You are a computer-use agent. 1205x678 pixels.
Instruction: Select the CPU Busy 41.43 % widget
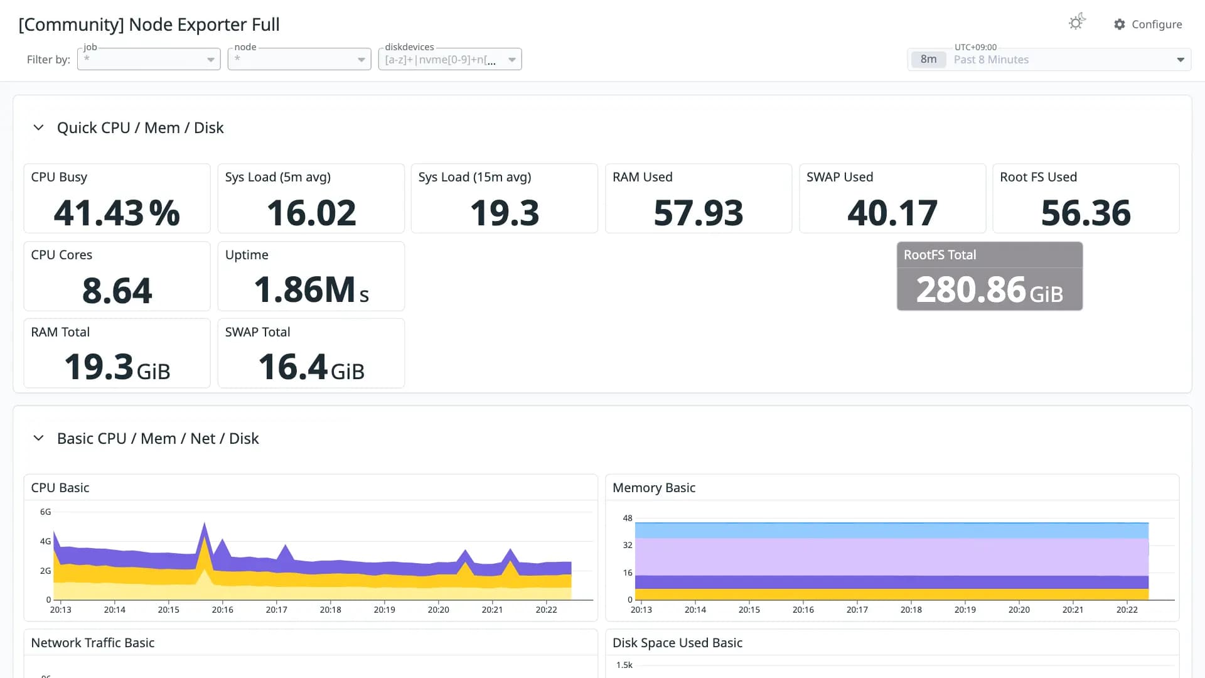[117, 198]
